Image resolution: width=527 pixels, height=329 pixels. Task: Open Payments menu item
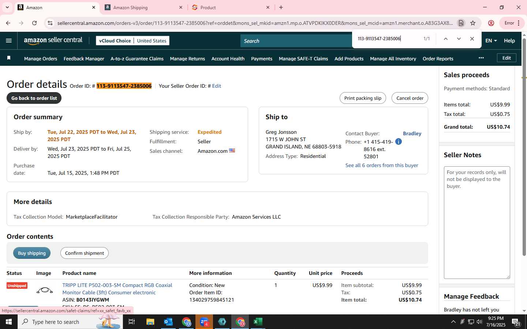[262, 58]
